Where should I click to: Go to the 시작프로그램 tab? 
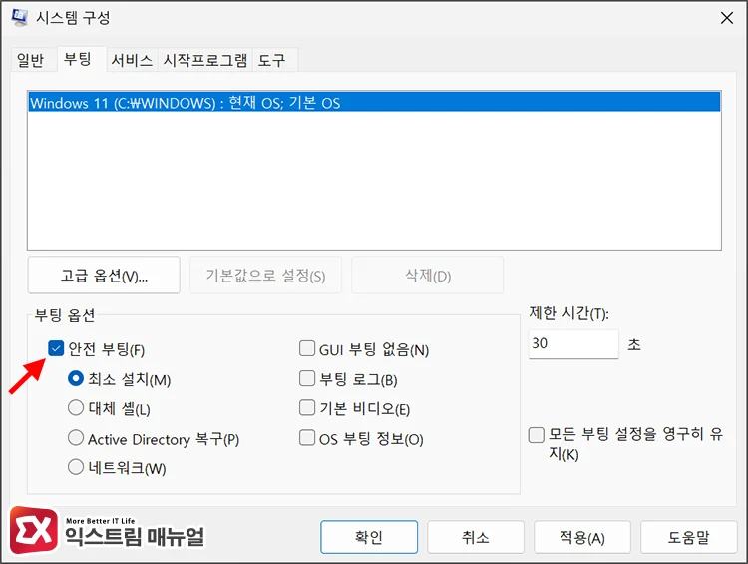[205, 60]
